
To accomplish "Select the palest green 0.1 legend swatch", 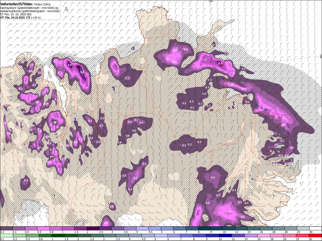I will (x=6, y=235).
